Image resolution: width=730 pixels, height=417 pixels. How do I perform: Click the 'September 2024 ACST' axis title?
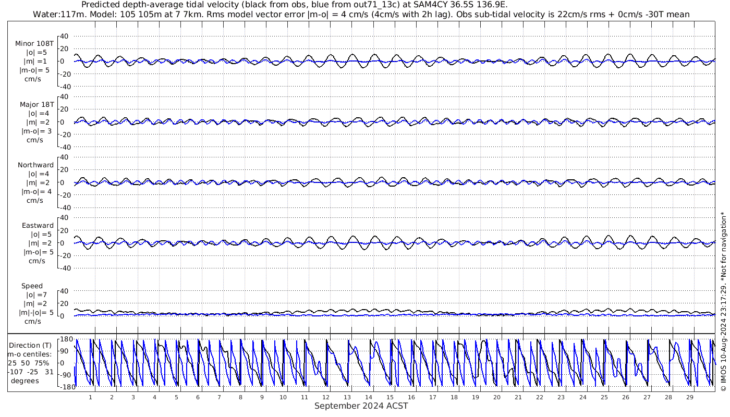361,406
